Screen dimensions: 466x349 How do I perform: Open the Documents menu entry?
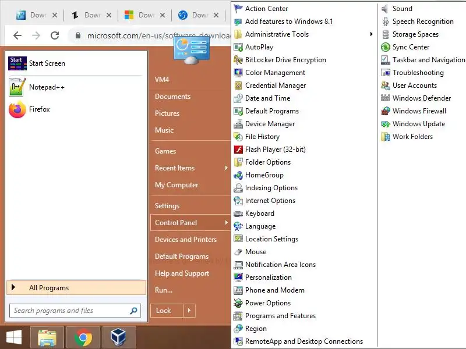172,97
